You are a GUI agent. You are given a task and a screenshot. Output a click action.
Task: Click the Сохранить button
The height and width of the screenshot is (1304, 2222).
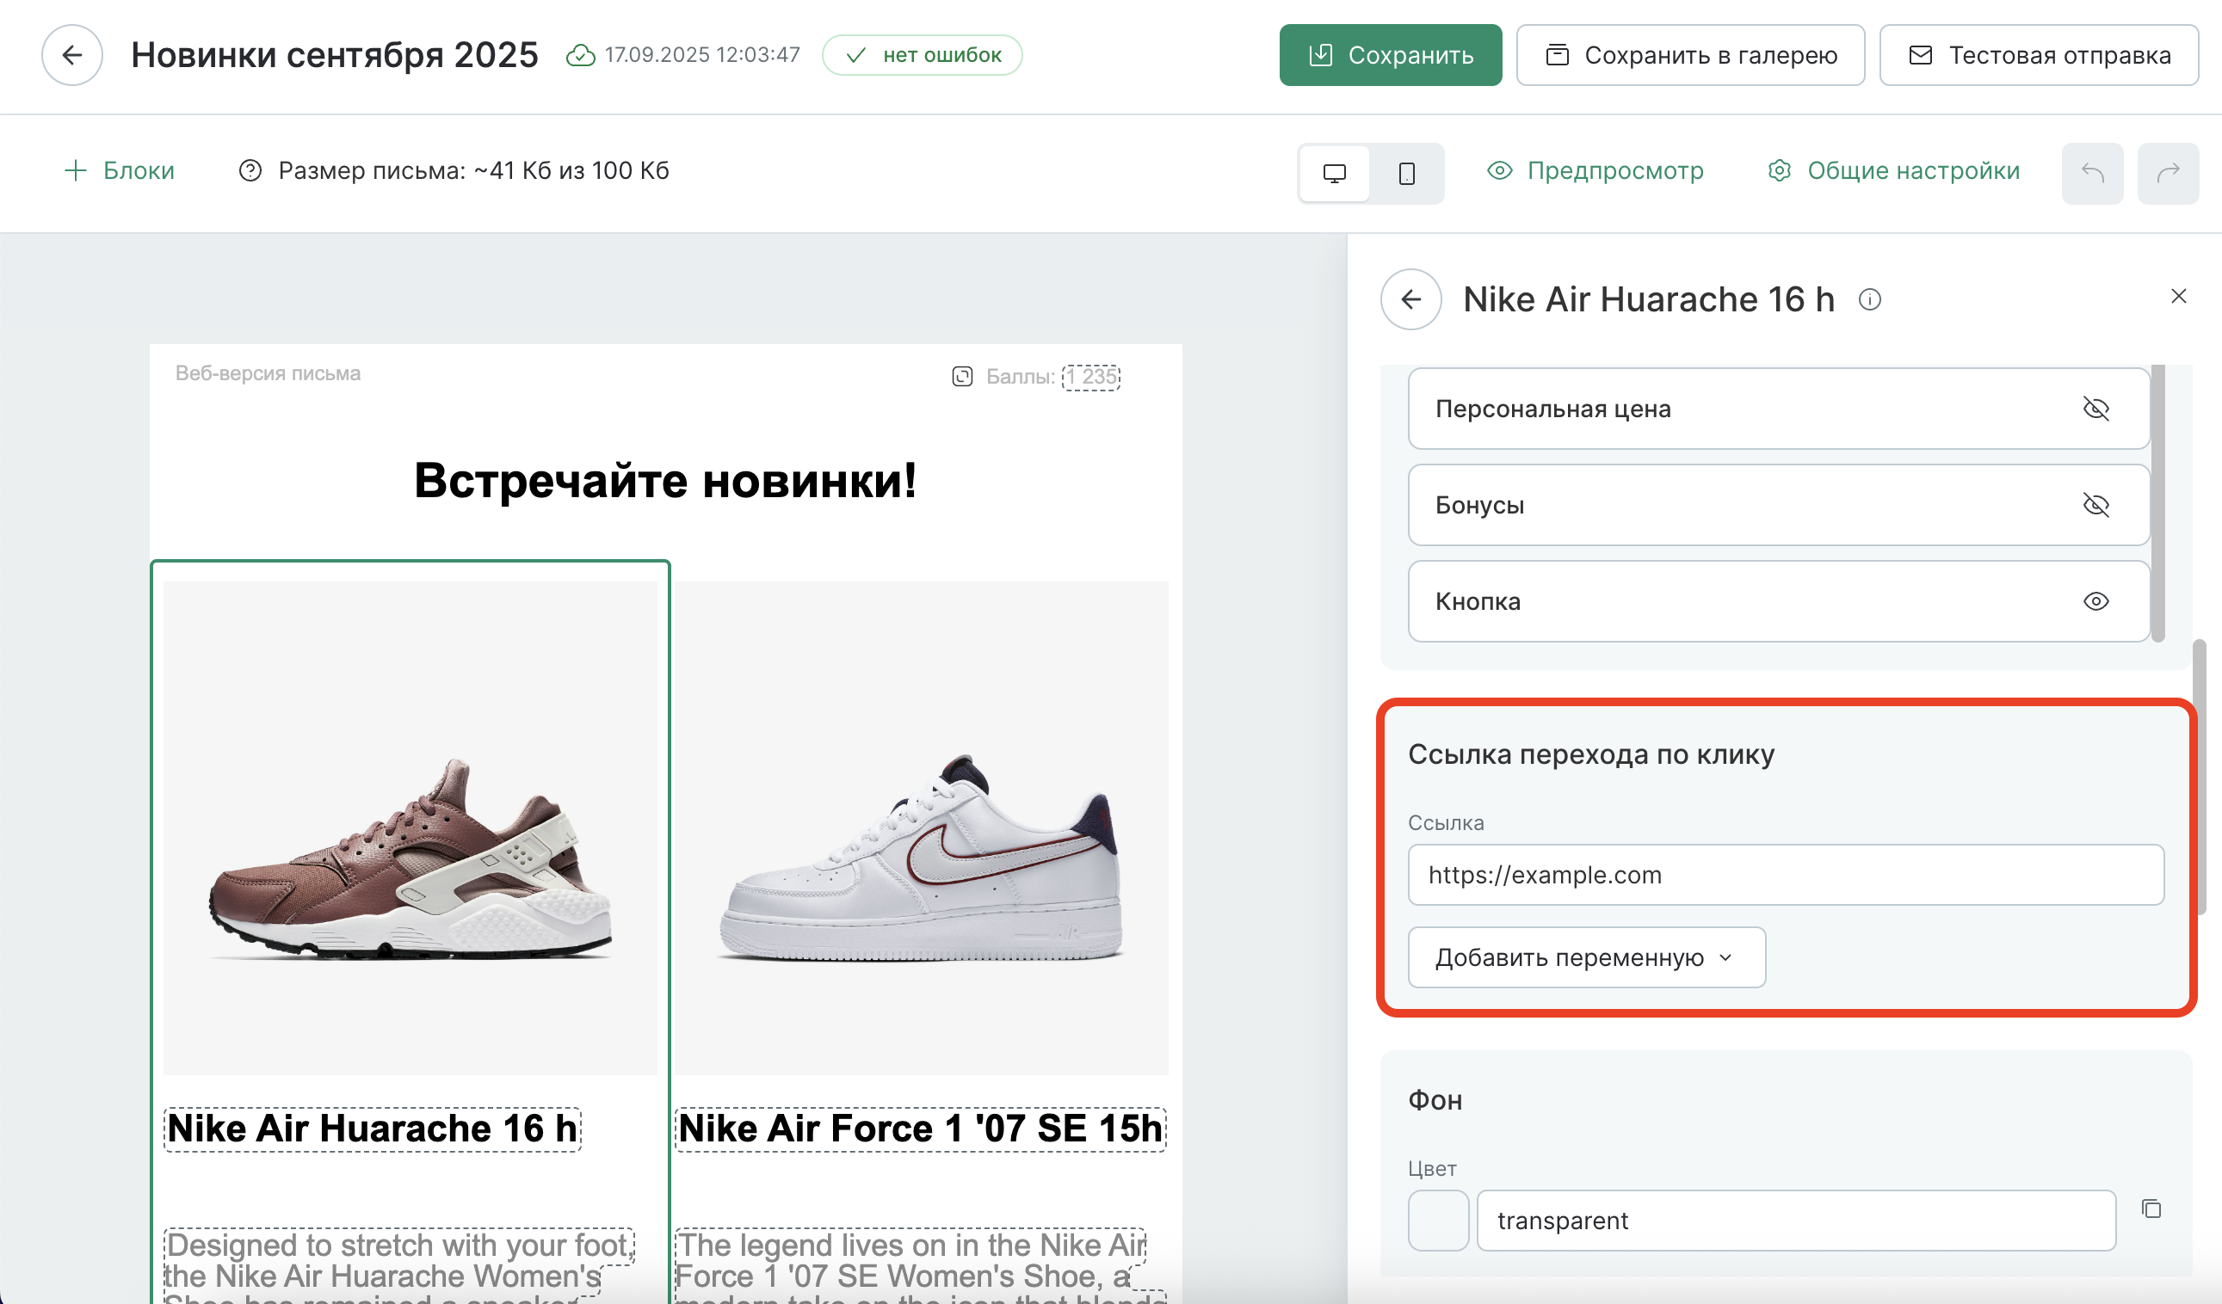[x=1390, y=55]
